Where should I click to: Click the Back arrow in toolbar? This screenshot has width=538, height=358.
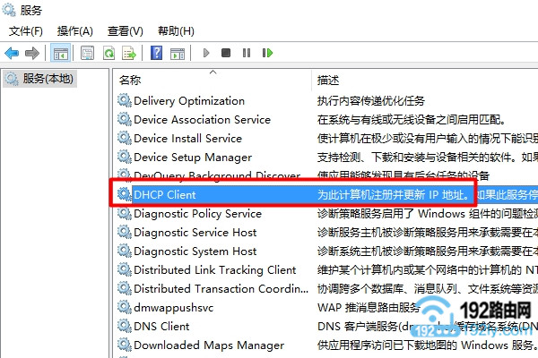[x=12, y=53]
